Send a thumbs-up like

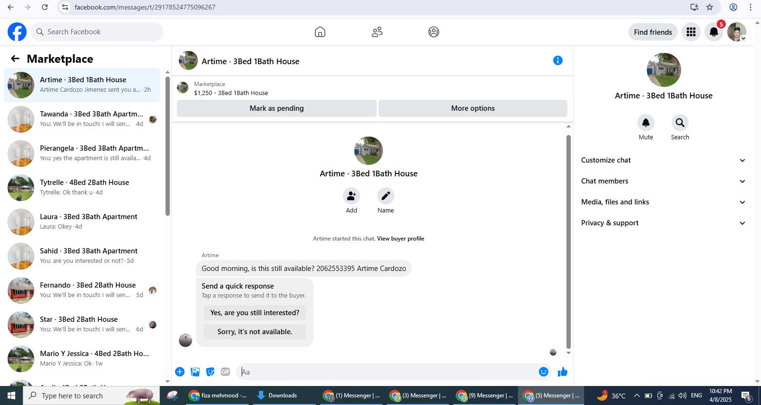563,372
